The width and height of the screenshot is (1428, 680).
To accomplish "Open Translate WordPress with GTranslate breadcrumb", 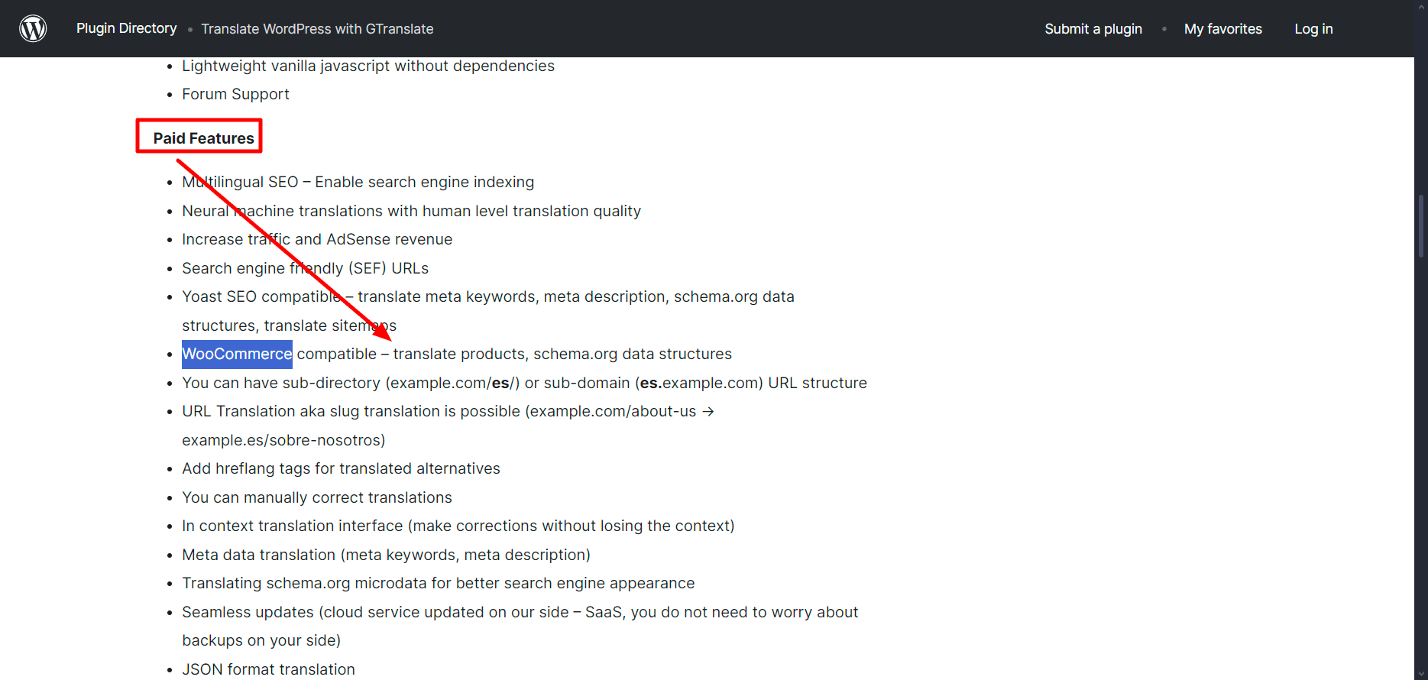I will [317, 29].
